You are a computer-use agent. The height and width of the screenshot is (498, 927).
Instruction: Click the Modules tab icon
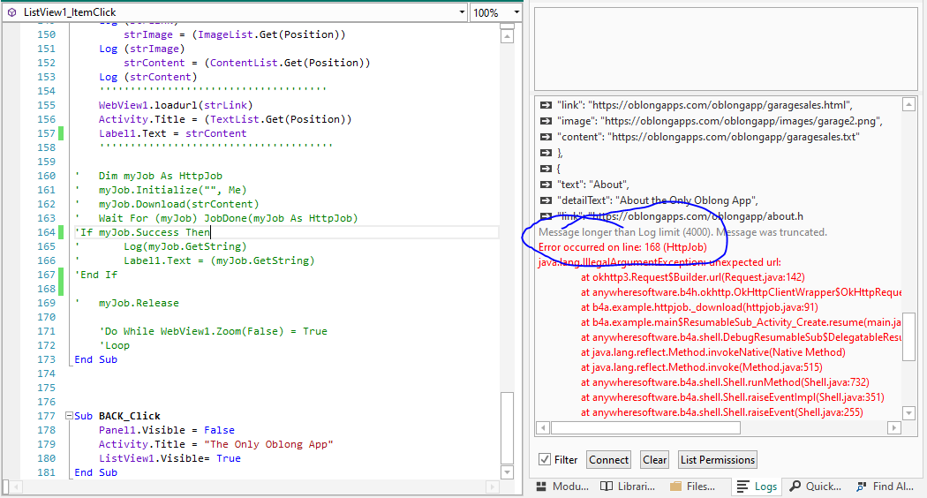tap(541, 487)
